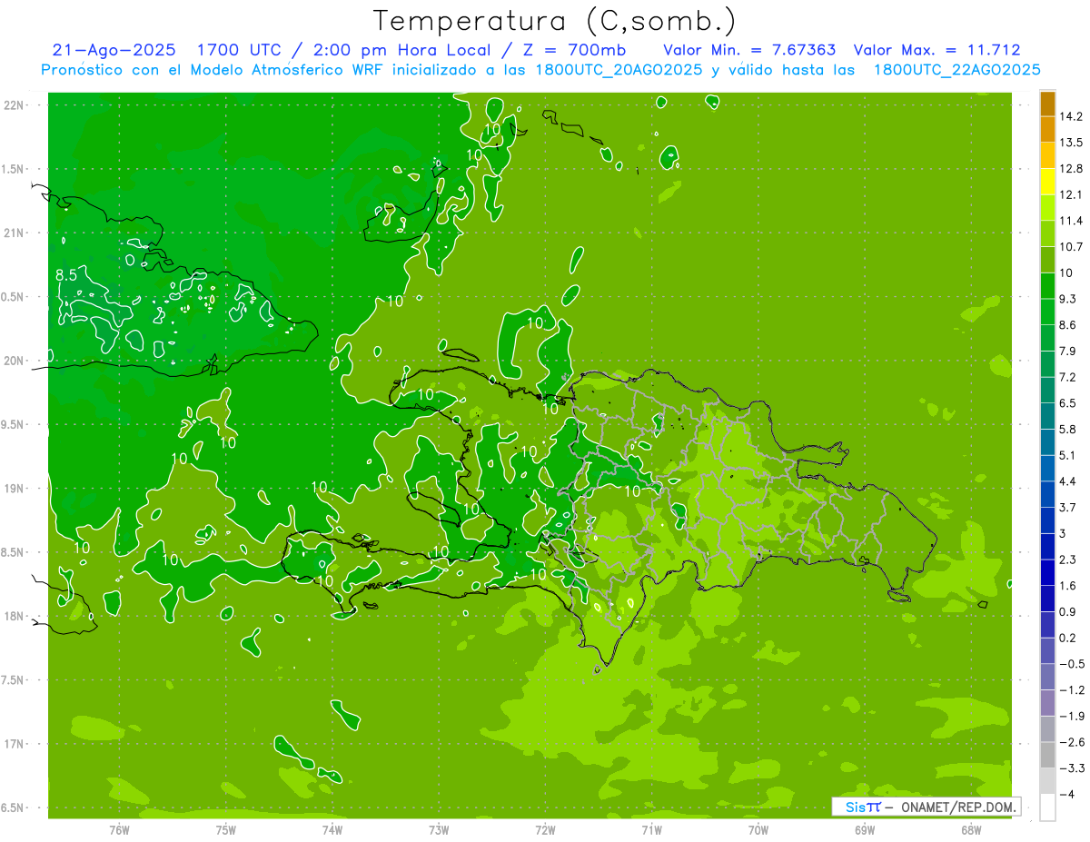Click the blue swatch between 3 and 3.7

pos(1047,520)
